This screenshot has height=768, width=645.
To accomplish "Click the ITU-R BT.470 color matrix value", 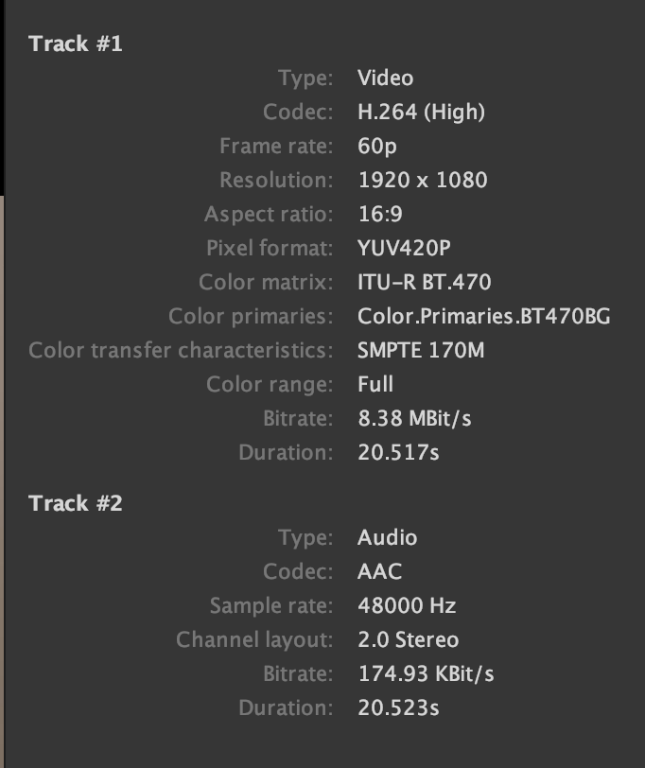I will pos(425,282).
